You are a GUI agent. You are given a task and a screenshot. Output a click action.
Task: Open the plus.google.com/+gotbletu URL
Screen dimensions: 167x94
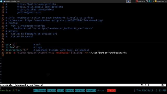40,7
